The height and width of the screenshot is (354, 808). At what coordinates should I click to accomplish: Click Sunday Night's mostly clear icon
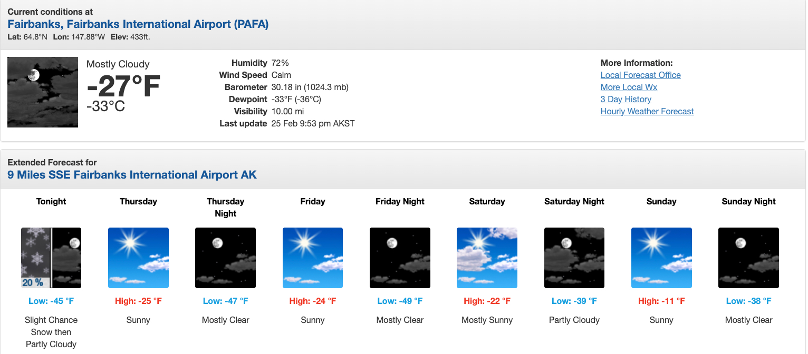click(748, 258)
